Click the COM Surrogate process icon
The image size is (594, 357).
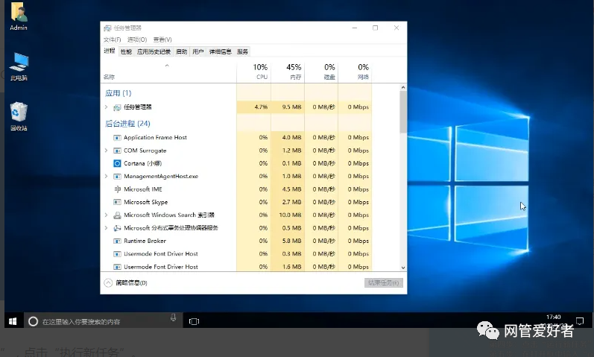click(117, 151)
